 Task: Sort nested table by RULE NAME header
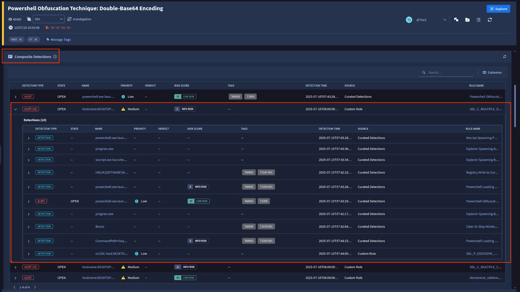pos(473,129)
